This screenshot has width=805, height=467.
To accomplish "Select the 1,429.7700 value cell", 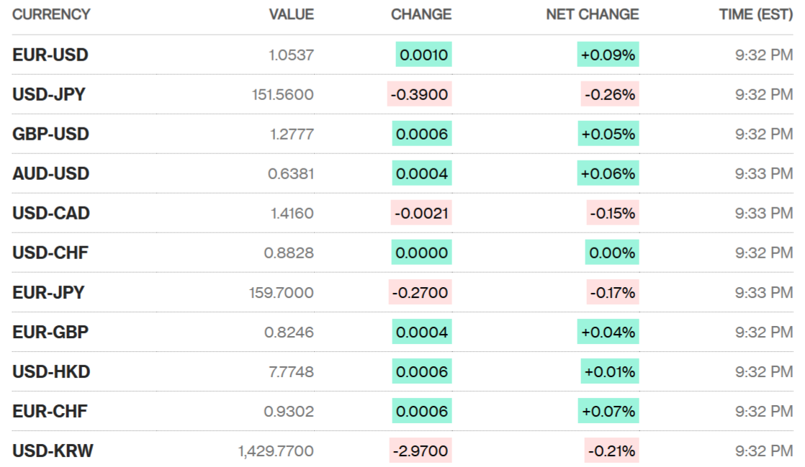I will coord(276,451).
